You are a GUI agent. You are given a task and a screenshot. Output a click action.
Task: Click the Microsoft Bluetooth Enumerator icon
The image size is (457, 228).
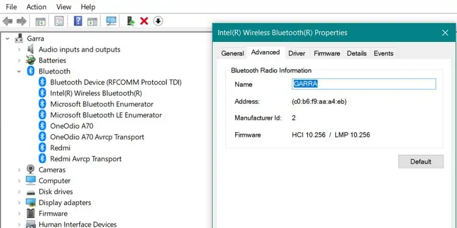tap(42, 104)
